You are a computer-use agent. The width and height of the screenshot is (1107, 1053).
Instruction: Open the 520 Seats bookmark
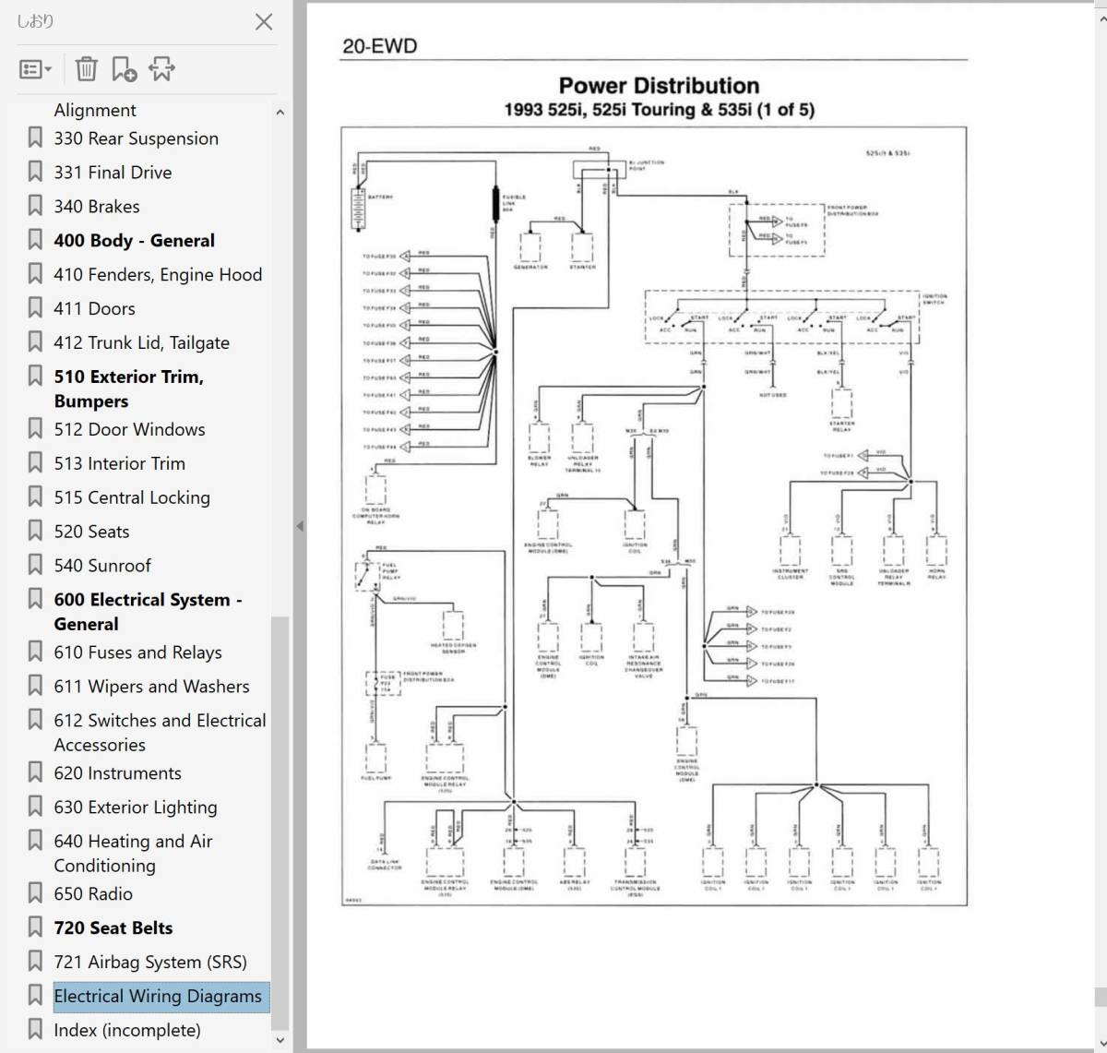(91, 532)
